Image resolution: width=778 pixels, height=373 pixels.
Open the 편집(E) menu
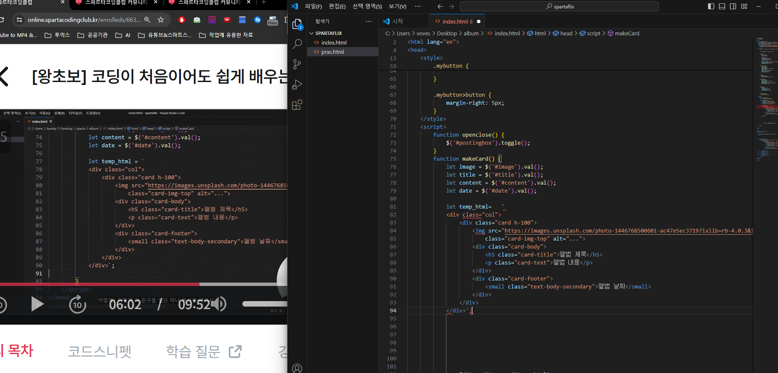(337, 6)
